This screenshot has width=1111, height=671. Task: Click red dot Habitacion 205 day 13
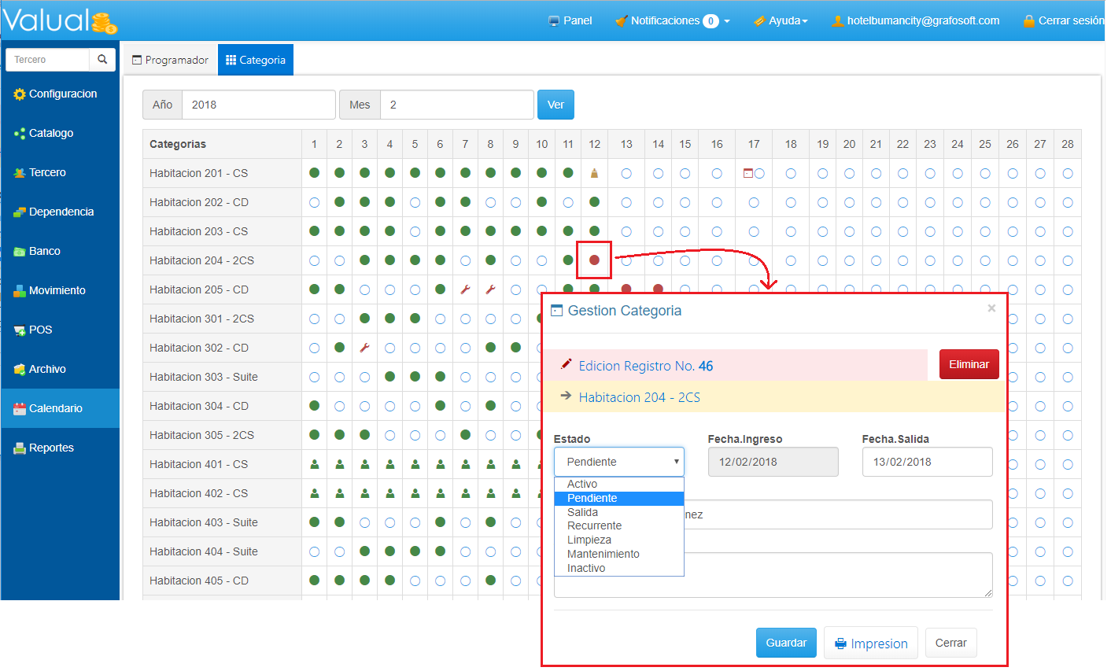(x=626, y=289)
